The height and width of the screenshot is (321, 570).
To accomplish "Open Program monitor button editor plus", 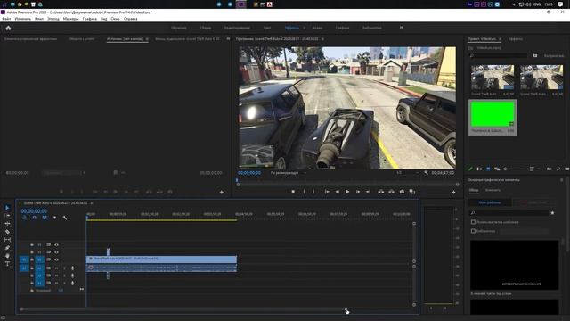I will 453,193.
